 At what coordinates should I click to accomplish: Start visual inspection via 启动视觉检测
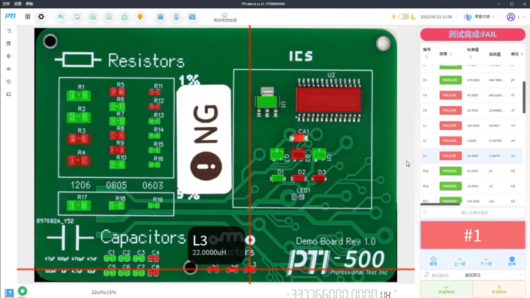(225, 18)
